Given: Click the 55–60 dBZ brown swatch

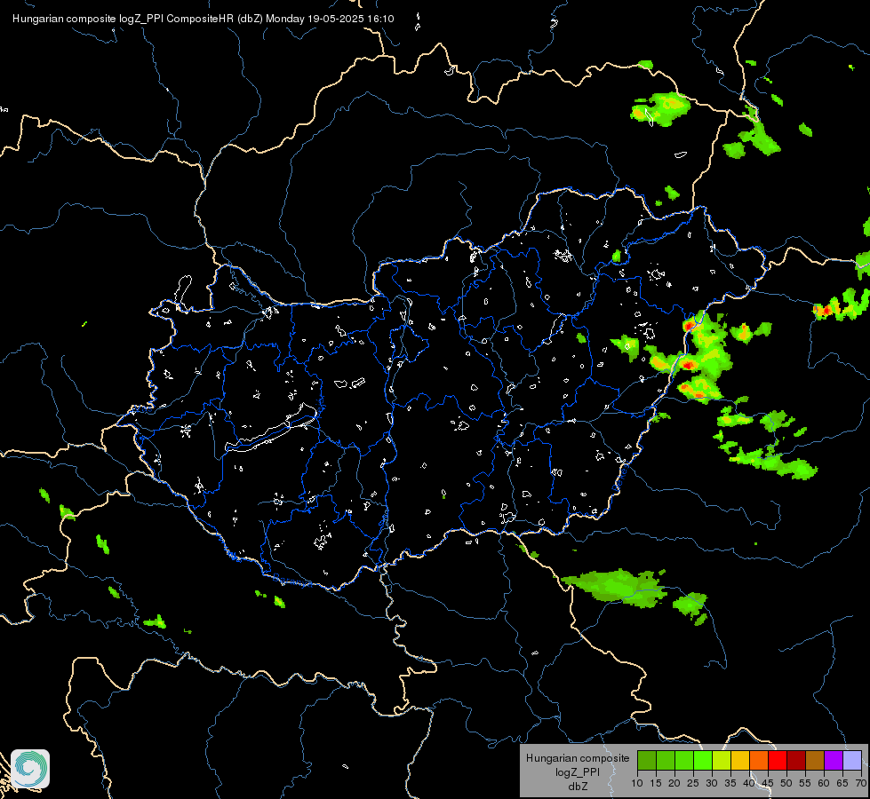Looking at the screenshot, I should click(815, 760).
